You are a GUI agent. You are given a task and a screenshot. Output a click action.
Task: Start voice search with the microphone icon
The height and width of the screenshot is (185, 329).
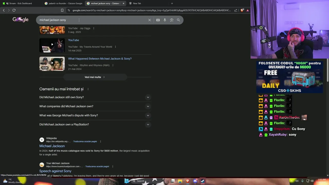pos(165,20)
